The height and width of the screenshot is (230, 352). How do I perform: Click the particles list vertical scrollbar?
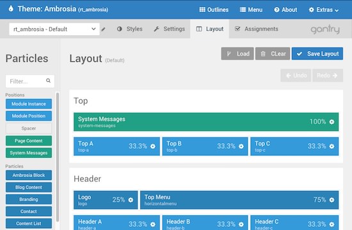(x=58, y=157)
